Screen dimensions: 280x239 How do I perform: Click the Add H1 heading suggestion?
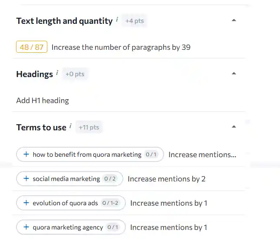(x=43, y=100)
